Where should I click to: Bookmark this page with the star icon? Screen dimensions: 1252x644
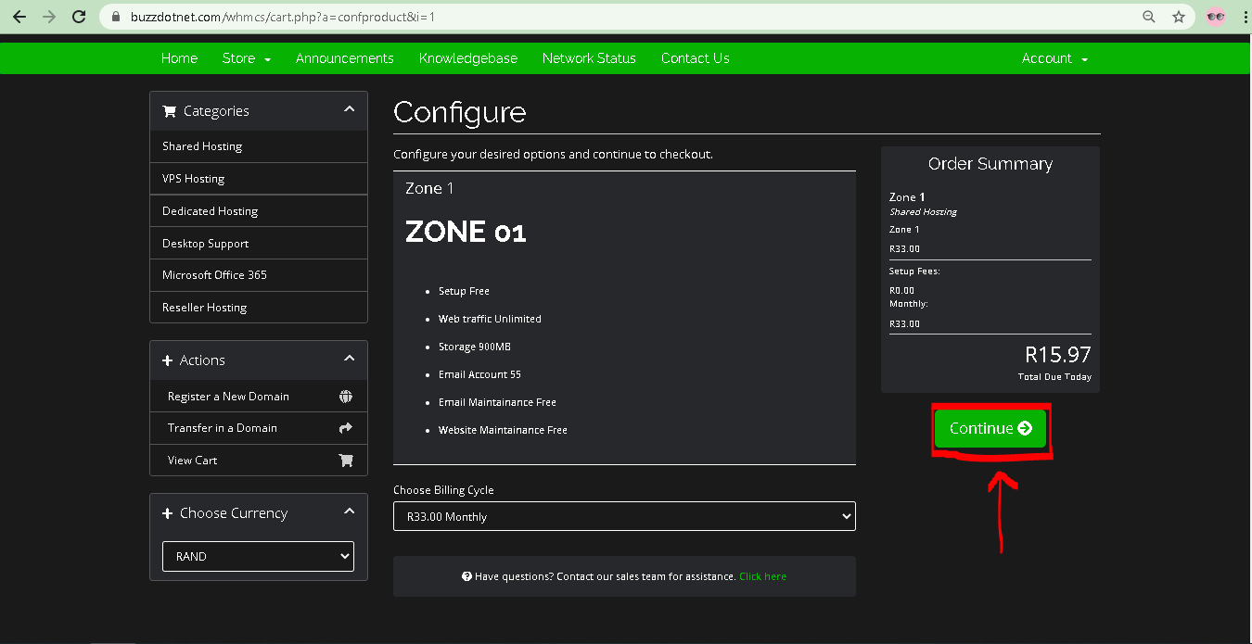pos(1179,17)
